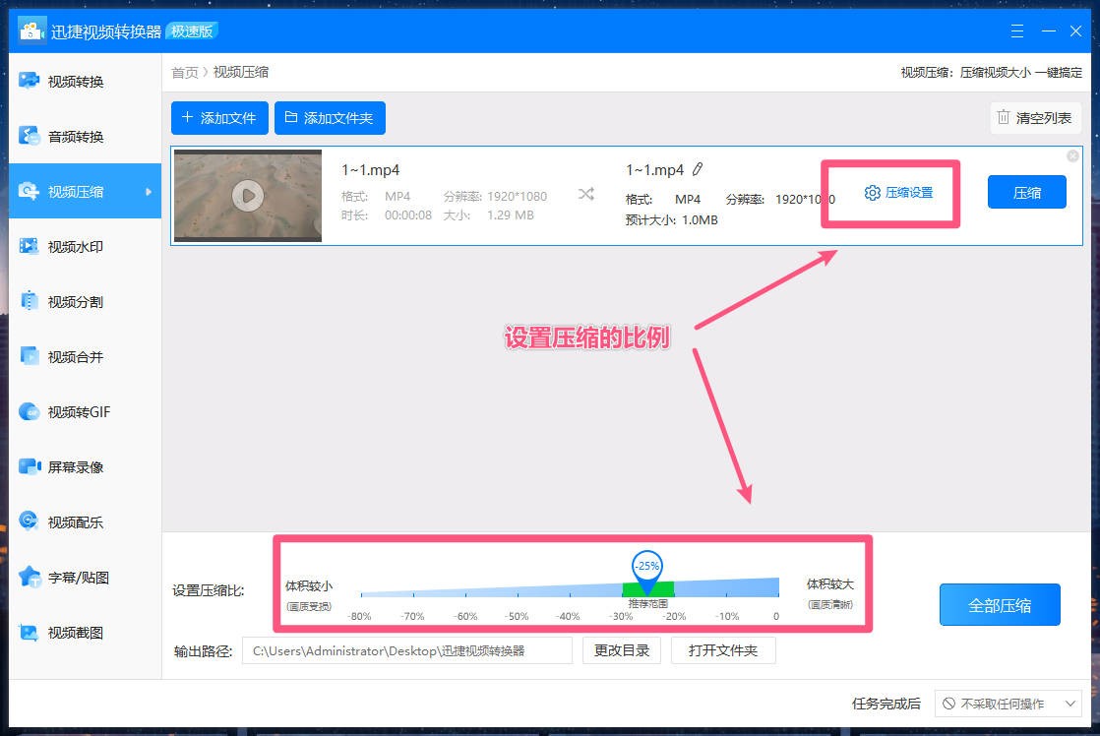Go to 首页 via the breadcrumb
This screenshot has width=1100, height=736.
(x=185, y=72)
